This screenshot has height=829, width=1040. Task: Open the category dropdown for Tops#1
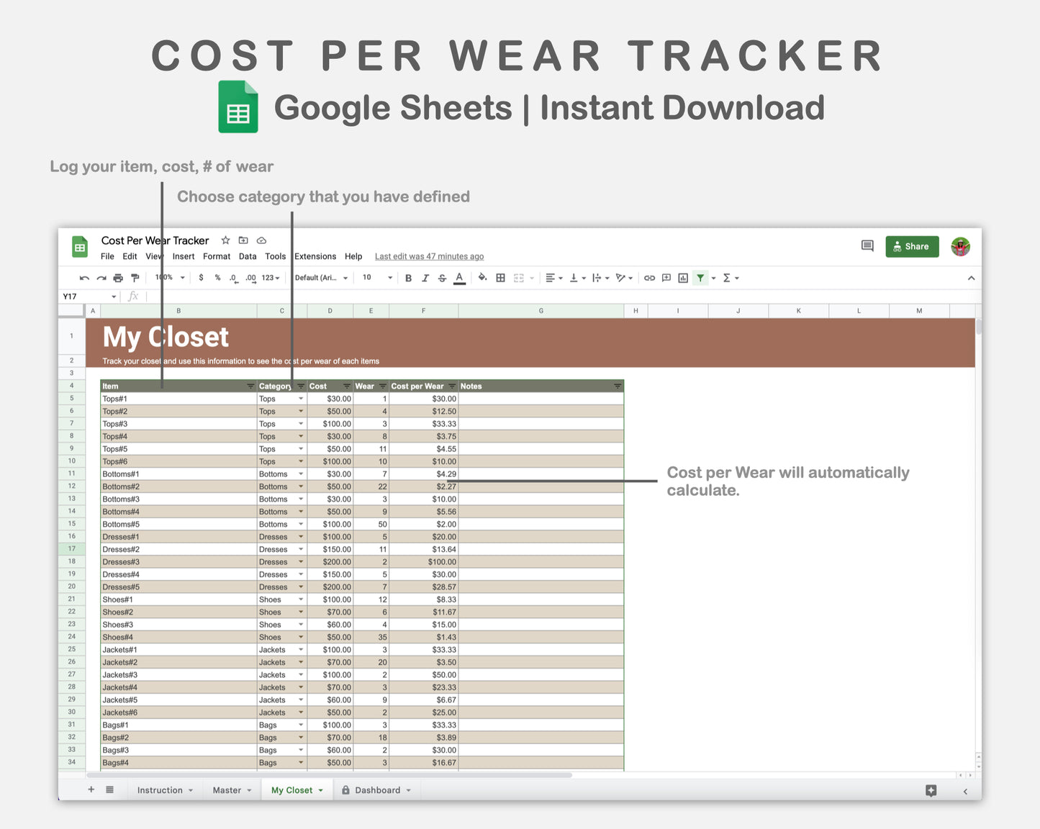tap(302, 398)
